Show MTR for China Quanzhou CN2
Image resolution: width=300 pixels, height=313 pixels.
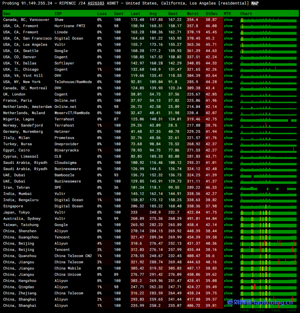click(x=228, y=256)
